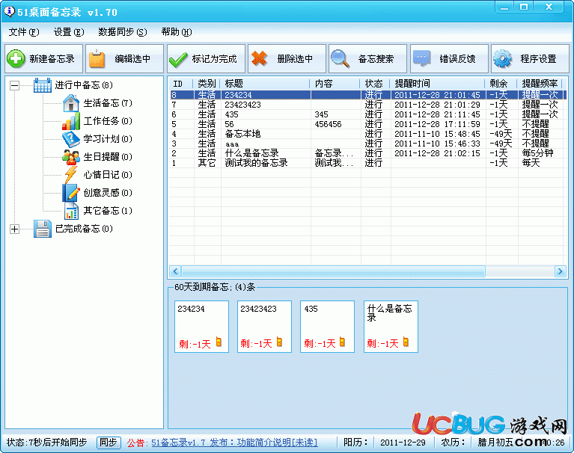This screenshot has height=453, width=574.
Task: Click the phone icon on card 23423423
Action: click(x=279, y=342)
